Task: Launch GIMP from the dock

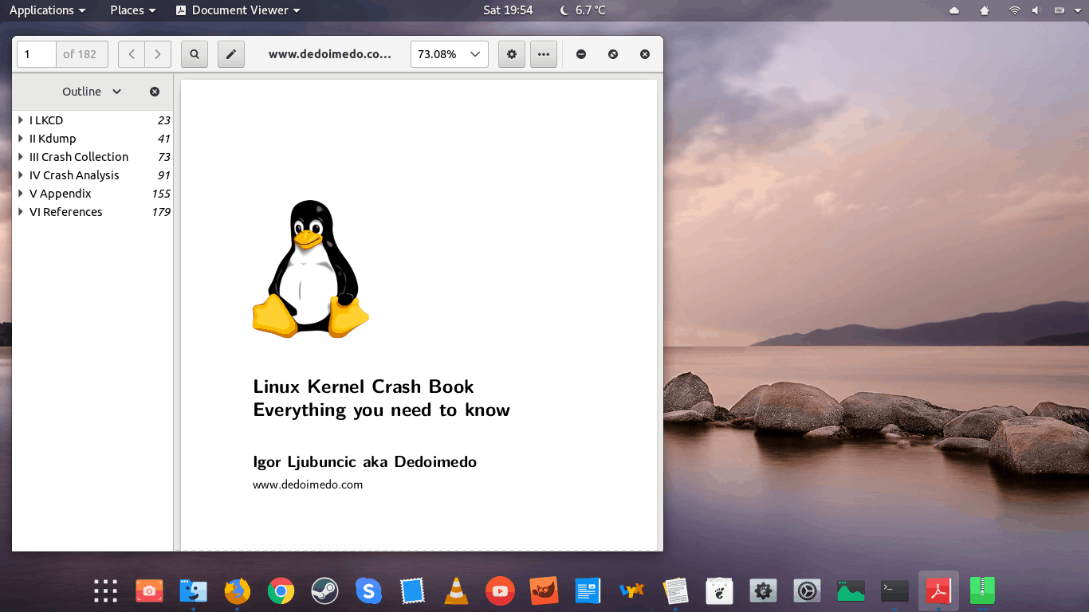Action: tap(544, 590)
